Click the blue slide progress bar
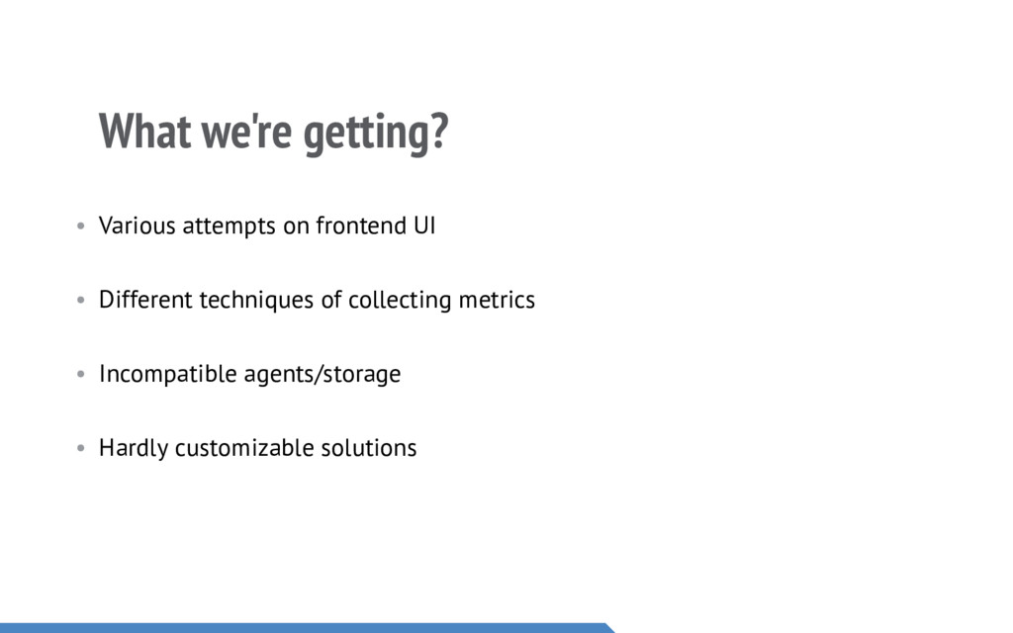The height and width of the screenshot is (633, 1013). click(x=297, y=627)
